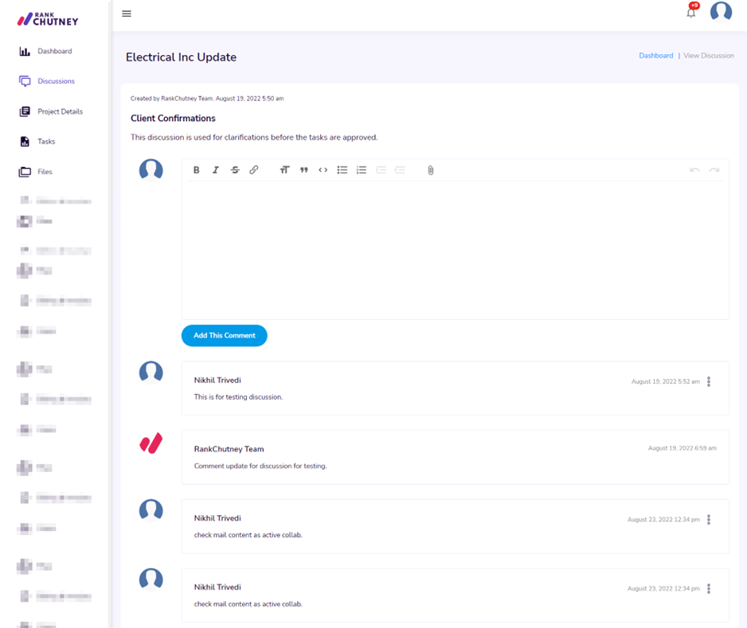Insert a link using the link icon

tap(254, 170)
